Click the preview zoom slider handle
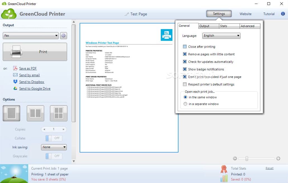Viewport: 288px width, 183px height. 247,158
